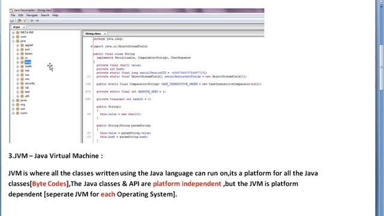Click the lang package icon
Viewport: 384px width, 216px height.
tap(22, 62)
